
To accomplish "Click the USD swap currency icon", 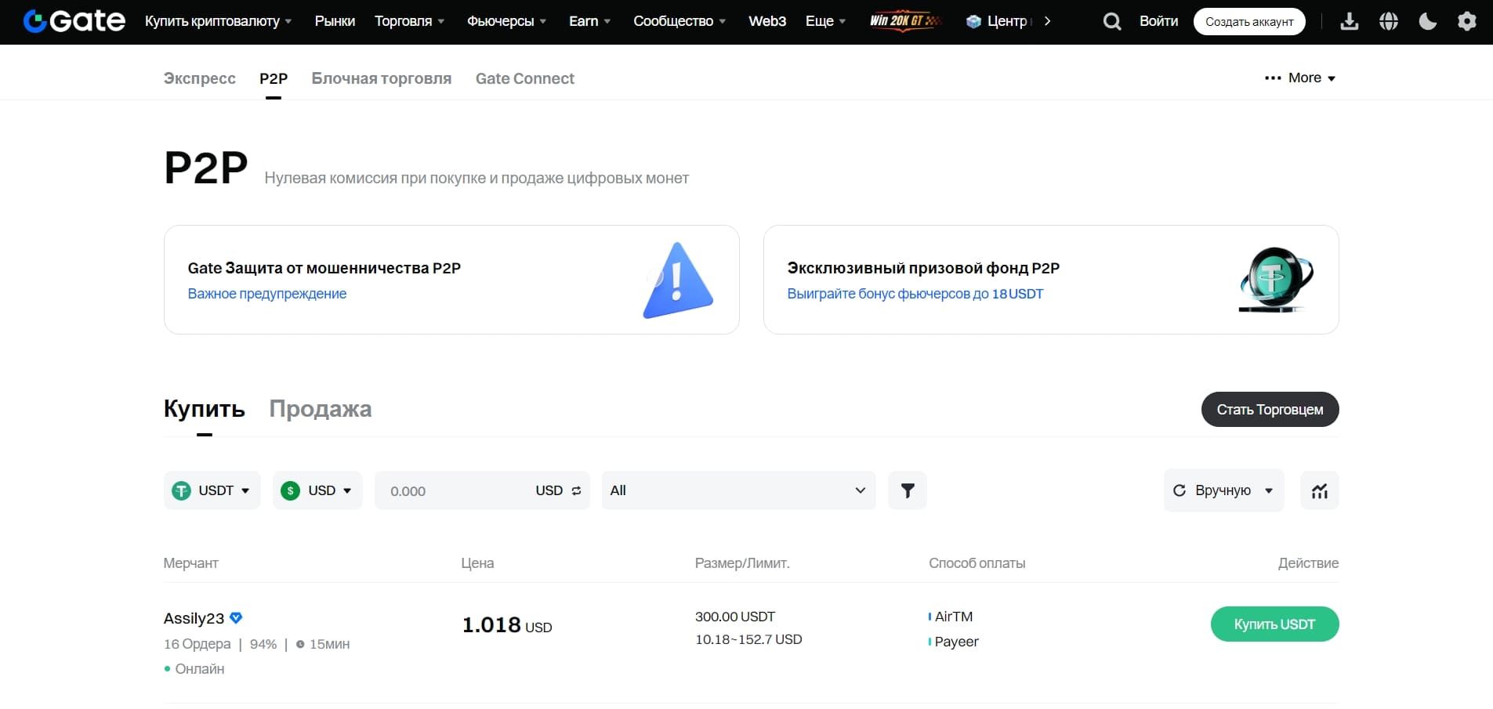I will click(x=577, y=490).
